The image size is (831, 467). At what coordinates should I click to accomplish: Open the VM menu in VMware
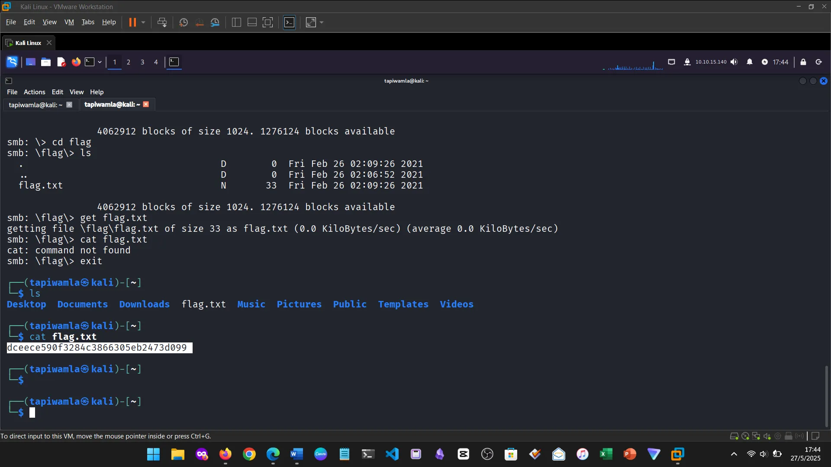(x=69, y=22)
